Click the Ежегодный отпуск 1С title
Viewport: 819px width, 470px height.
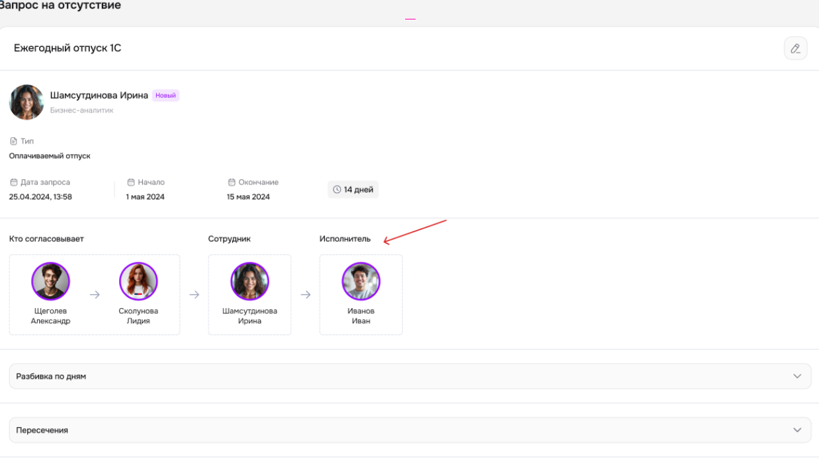click(x=67, y=48)
